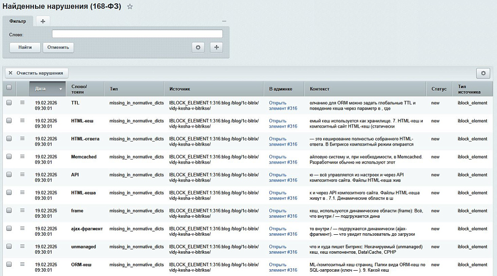Select checkbox for the frame row

9,211
